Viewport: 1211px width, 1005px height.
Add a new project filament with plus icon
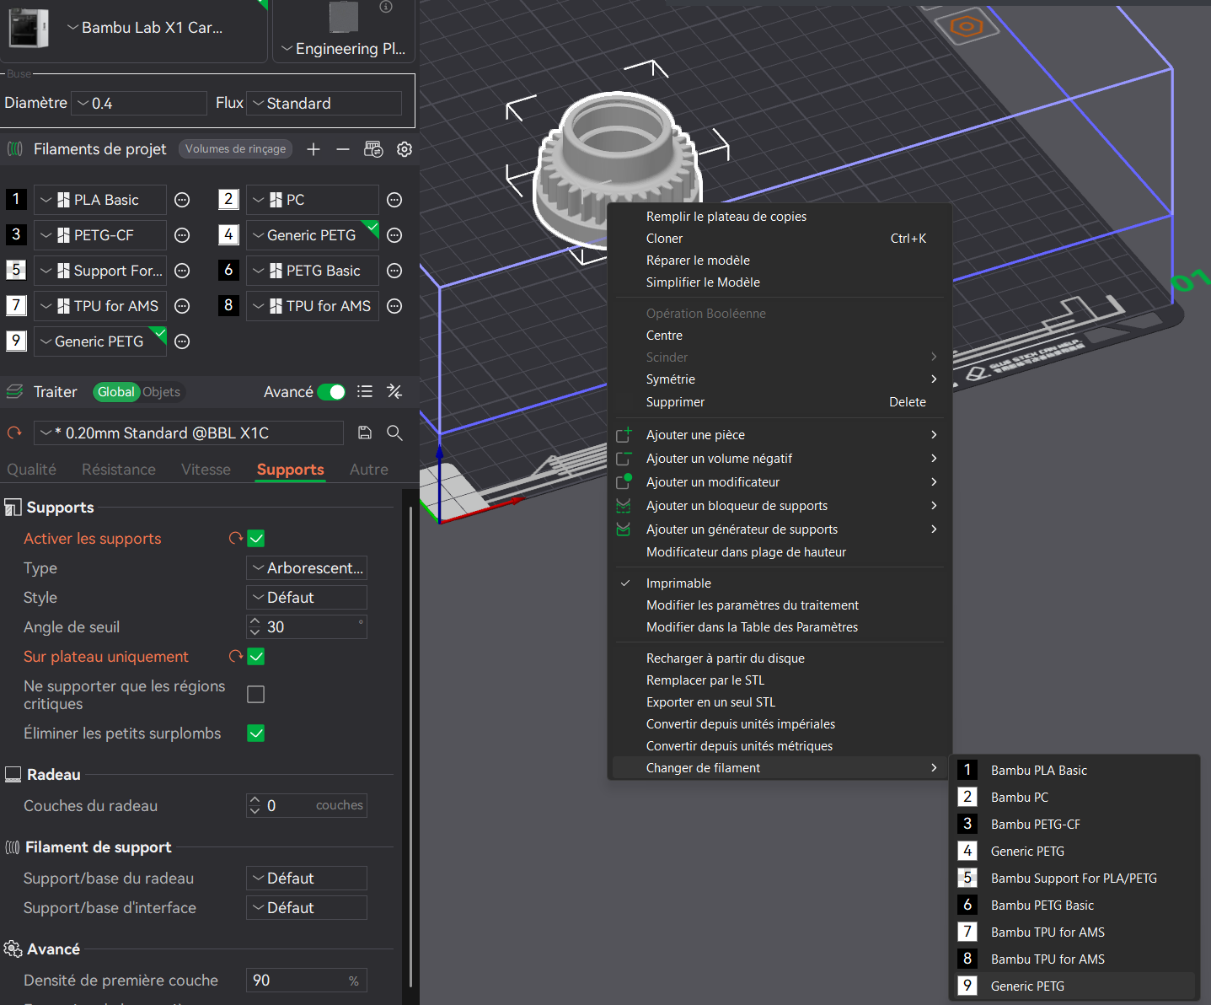pyautogui.click(x=313, y=149)
